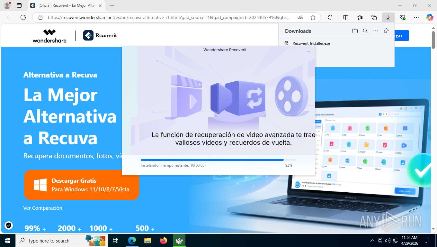Image resolution: width=437 pixels, height=247 pixels.
Task: Add this page to favorites
Action: 313,17
